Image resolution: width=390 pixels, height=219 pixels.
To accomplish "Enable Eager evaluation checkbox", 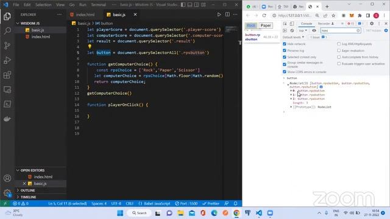I will tap(339, 50).
